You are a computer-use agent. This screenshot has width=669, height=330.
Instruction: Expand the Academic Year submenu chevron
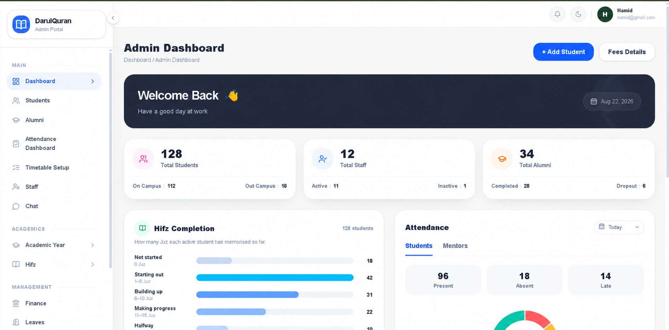click(92, 245)
